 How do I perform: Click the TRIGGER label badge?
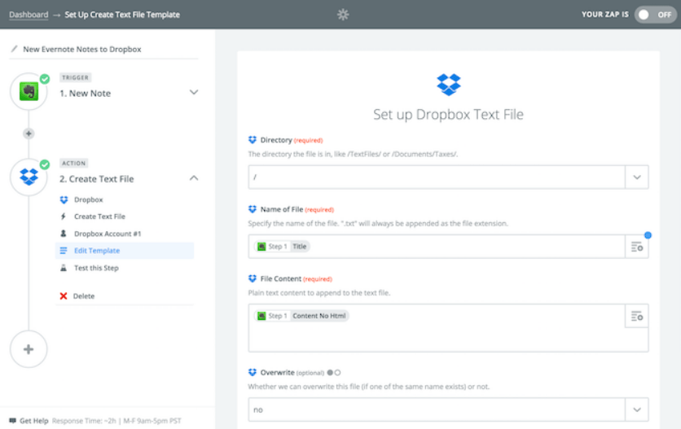click(x=75, y=77)
